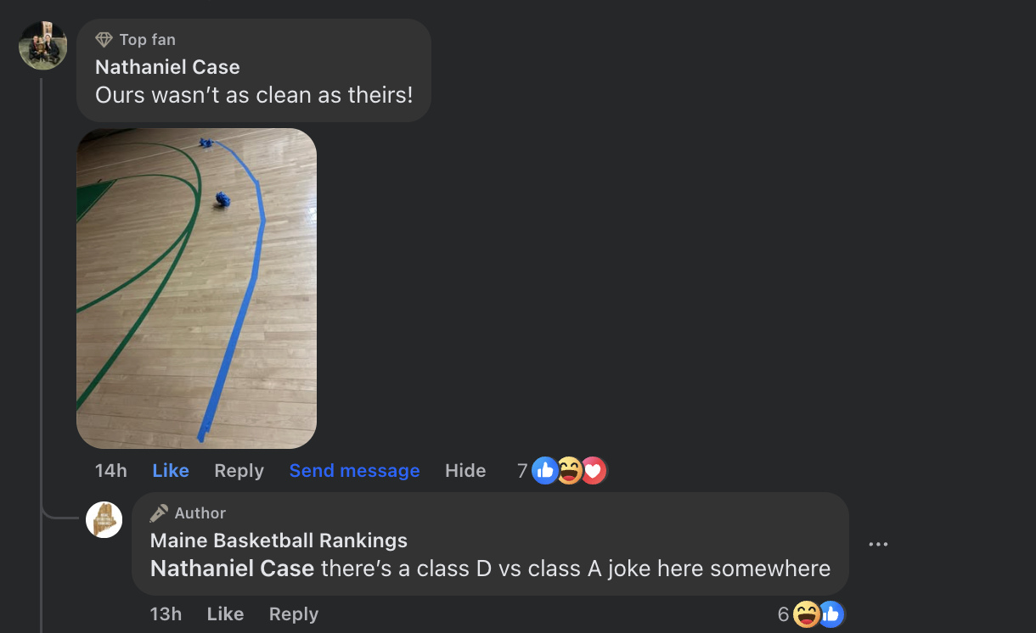
Task: Hide Nathaniel Case's comment
Action: 465,471
